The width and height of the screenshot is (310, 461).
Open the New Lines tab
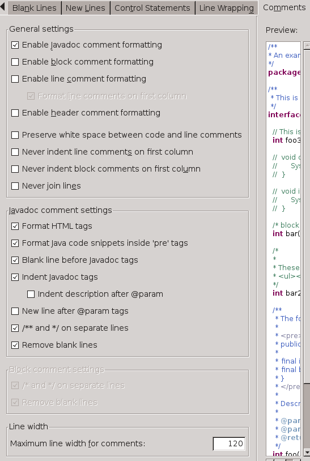pyautogui.click(x=86, y=8)
